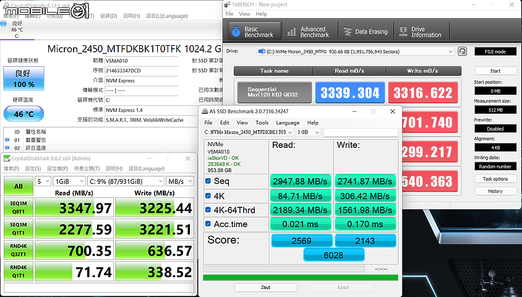The height and width of the screenshot is (297, 522).
Task: Click the Writing data Random number field
Action: pos(495,166)
